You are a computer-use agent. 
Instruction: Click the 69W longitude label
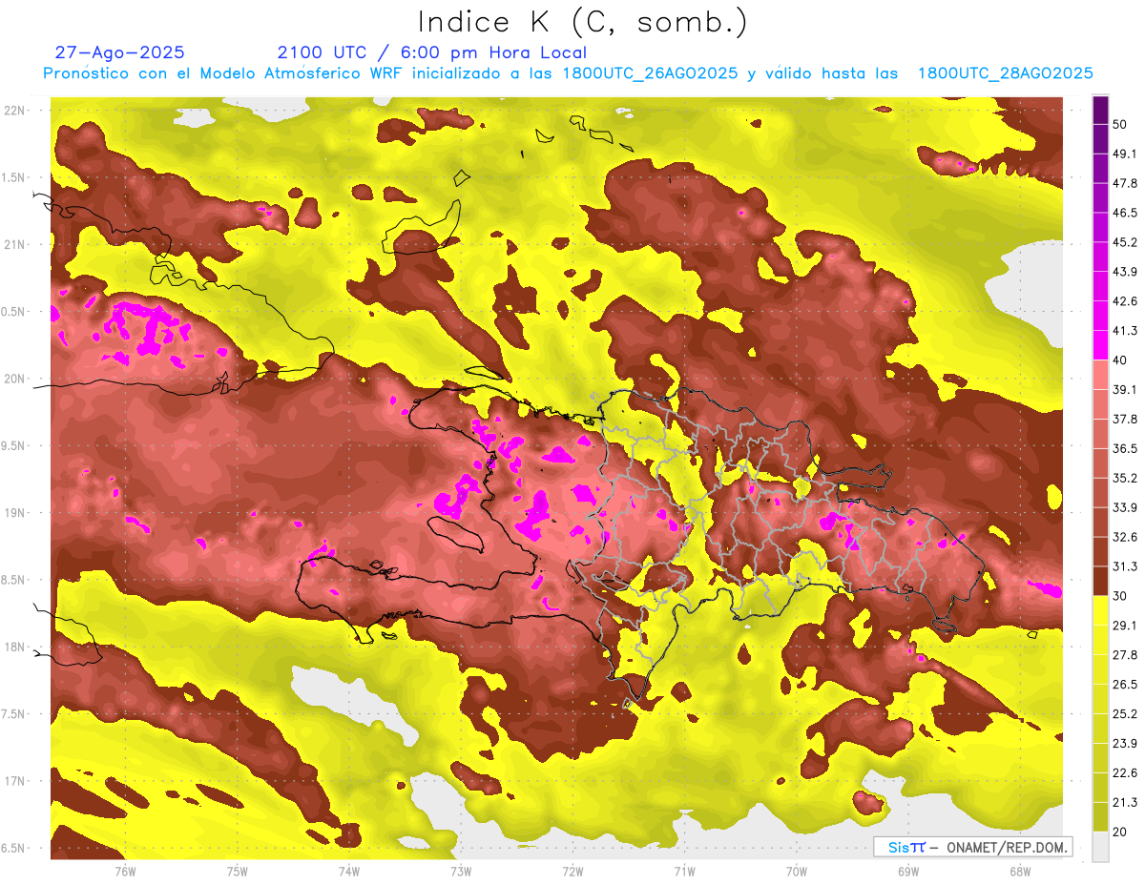click(x=908, y=871)
